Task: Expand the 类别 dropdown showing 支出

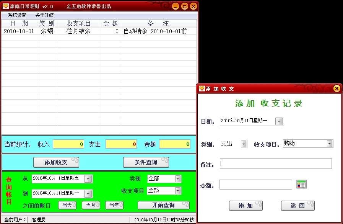Action: (244, 144)
